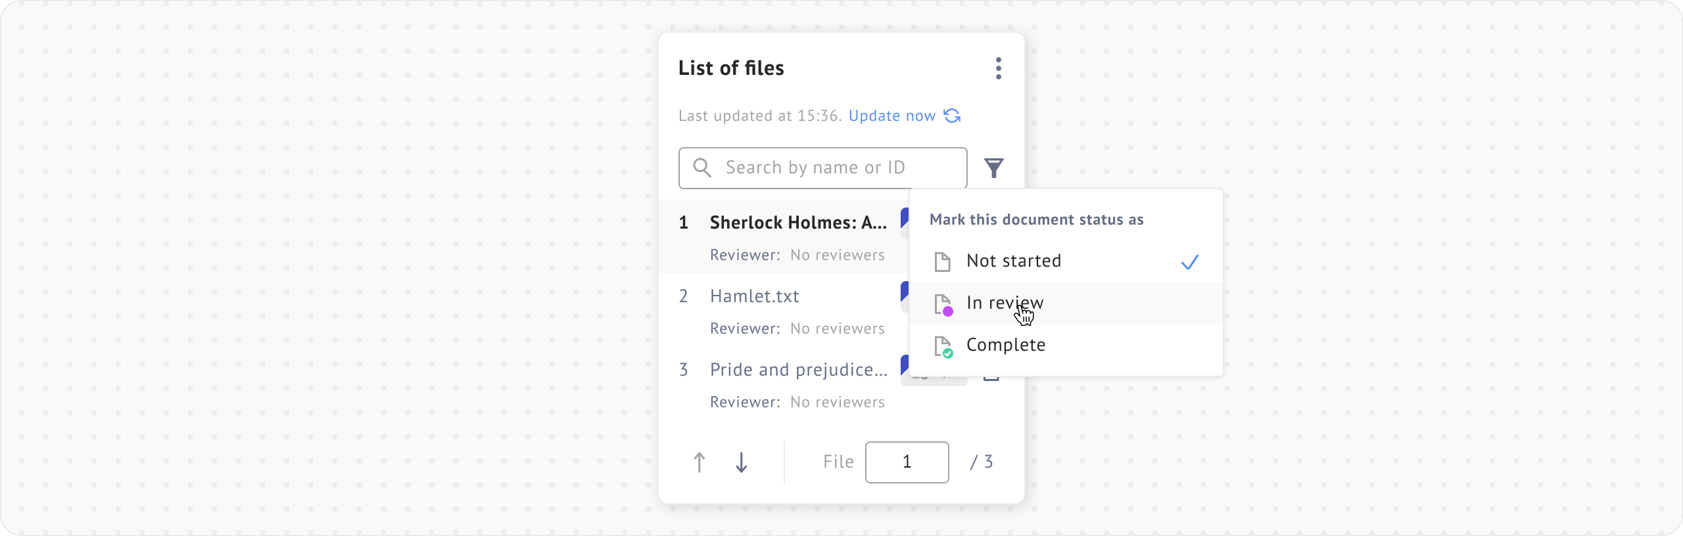Select the Not started status option
Image resolution: width=1683 pixels, height=536 pixels.
click(1014, 261)
